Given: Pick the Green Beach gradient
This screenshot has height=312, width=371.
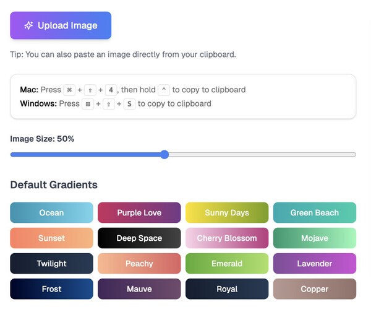Looking at the screenshot, I should pyautogui.click(x=314, y=212).
